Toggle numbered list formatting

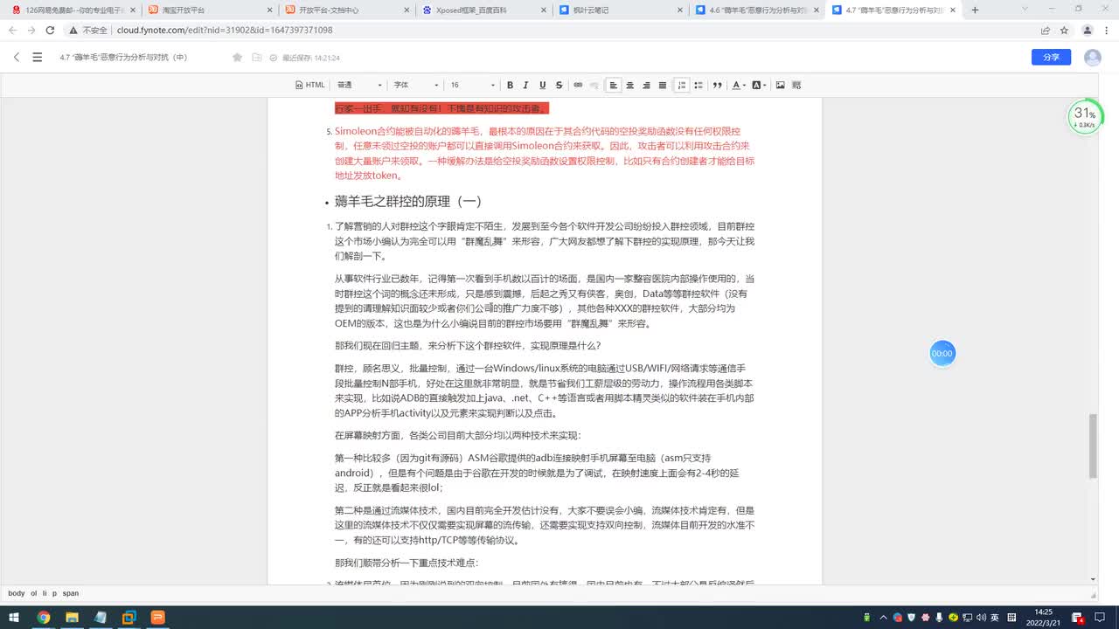pyautogui.click(x=682, y=85)
